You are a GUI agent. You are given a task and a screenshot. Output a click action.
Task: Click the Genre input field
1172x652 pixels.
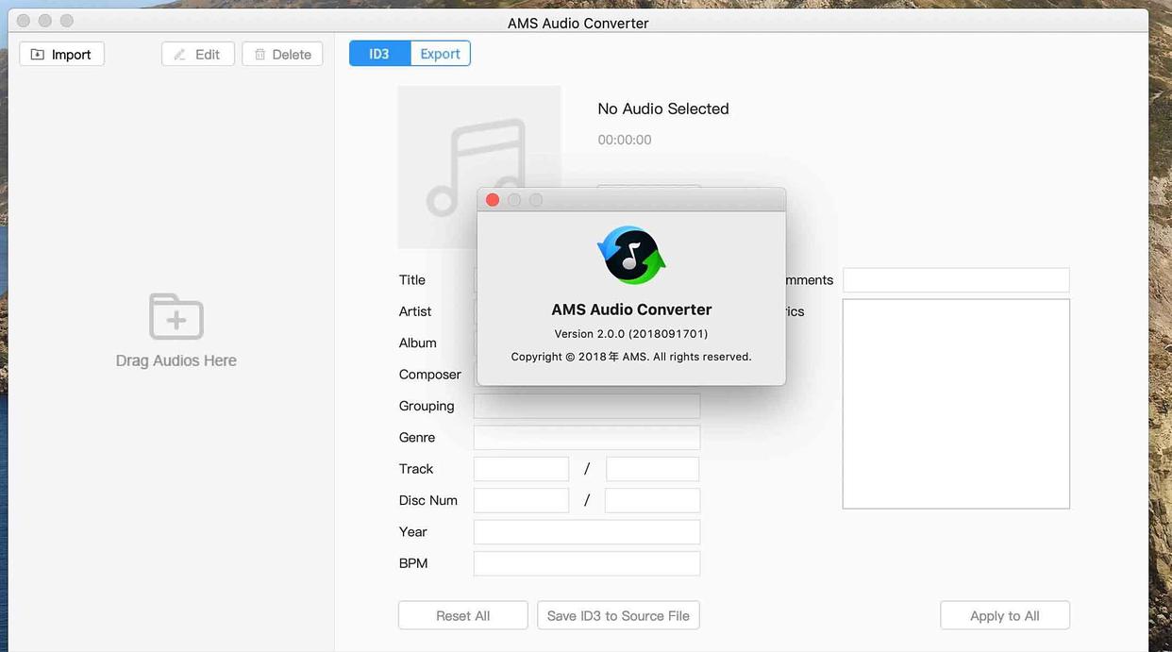(587, 438)
